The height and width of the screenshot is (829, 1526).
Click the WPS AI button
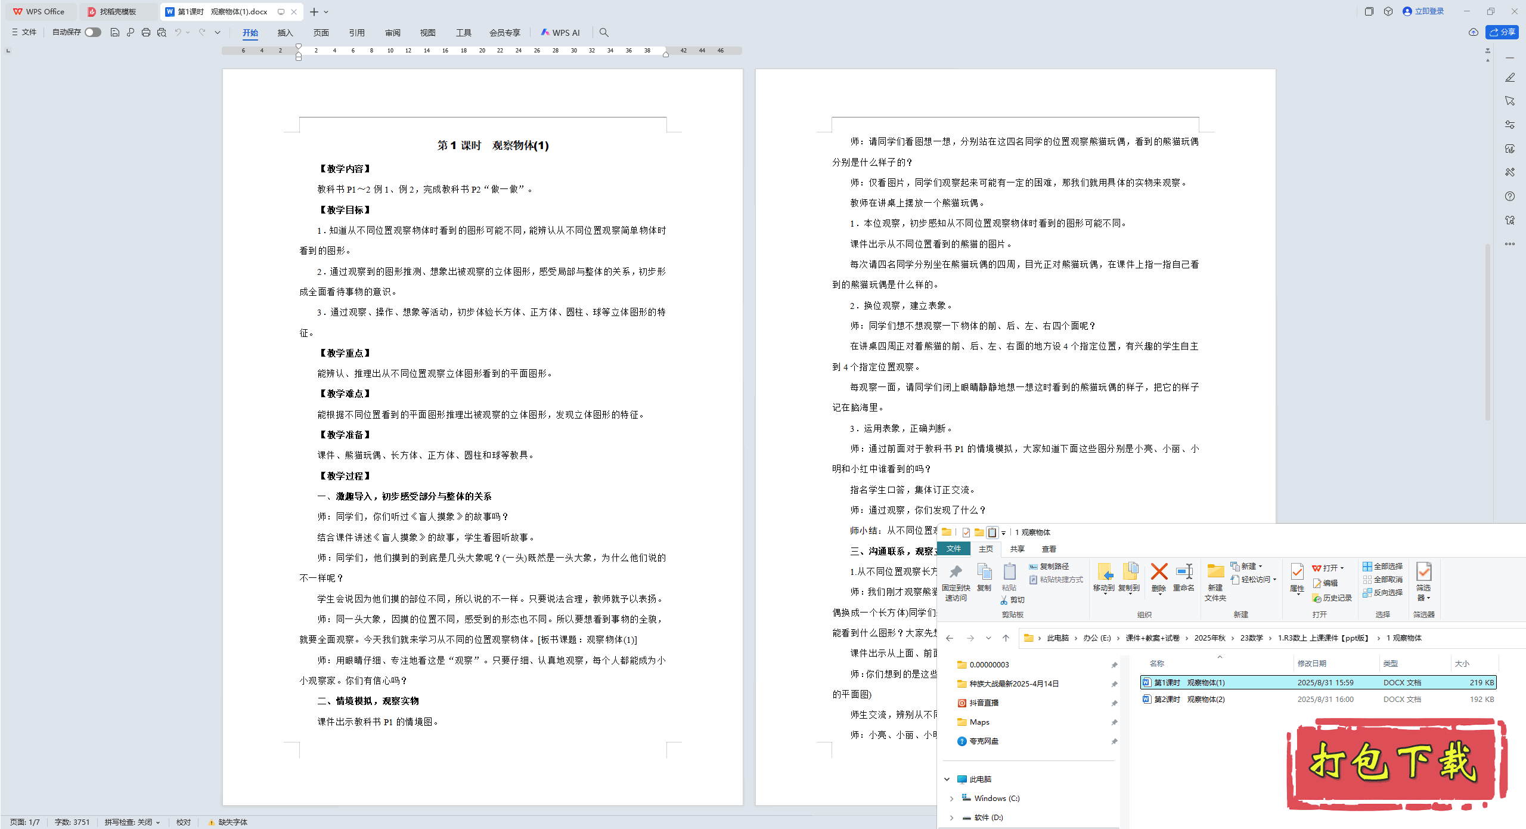[x=560, y=32]
